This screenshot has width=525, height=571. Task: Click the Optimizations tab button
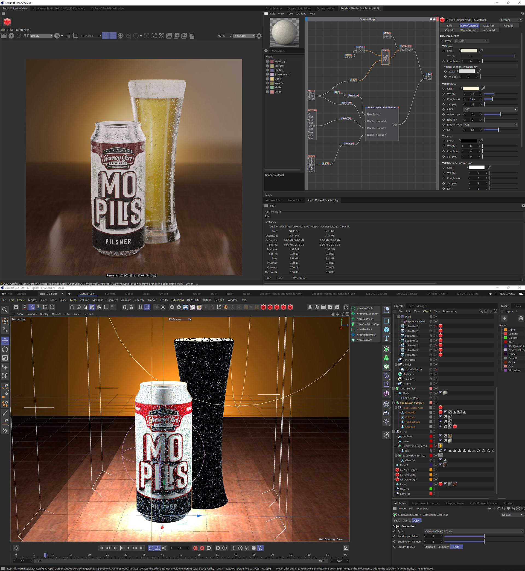click(x=469, y=30)
